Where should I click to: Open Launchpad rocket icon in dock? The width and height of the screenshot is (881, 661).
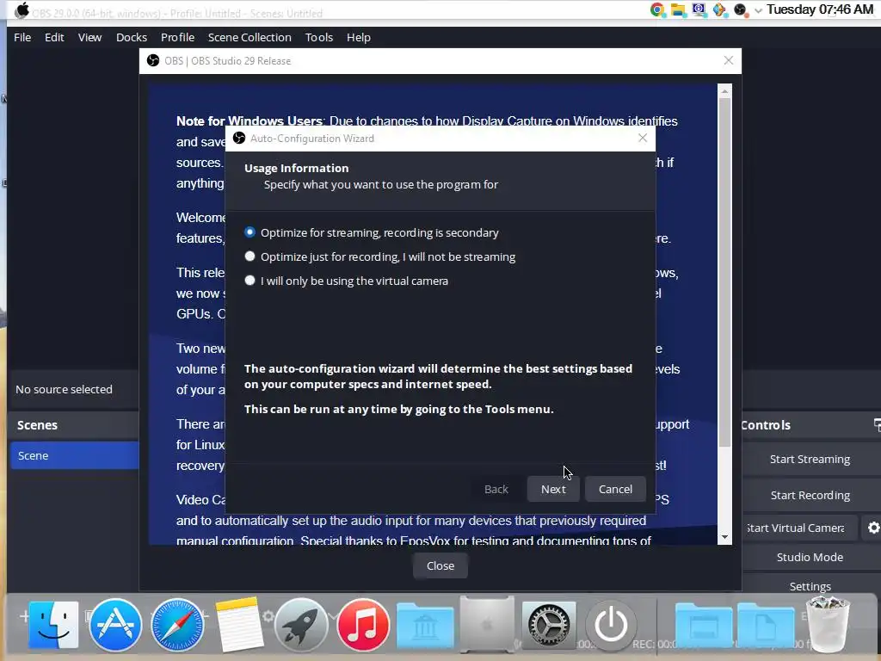[x=301, y=625]
